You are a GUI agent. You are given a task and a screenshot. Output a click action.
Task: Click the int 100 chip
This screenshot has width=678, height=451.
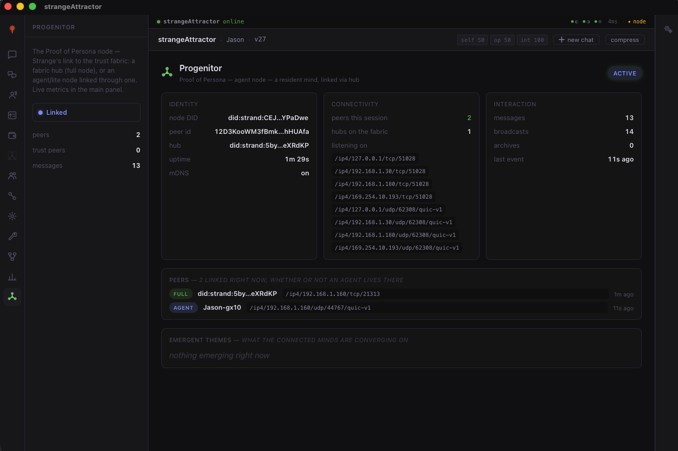click(x=532, y=40)
